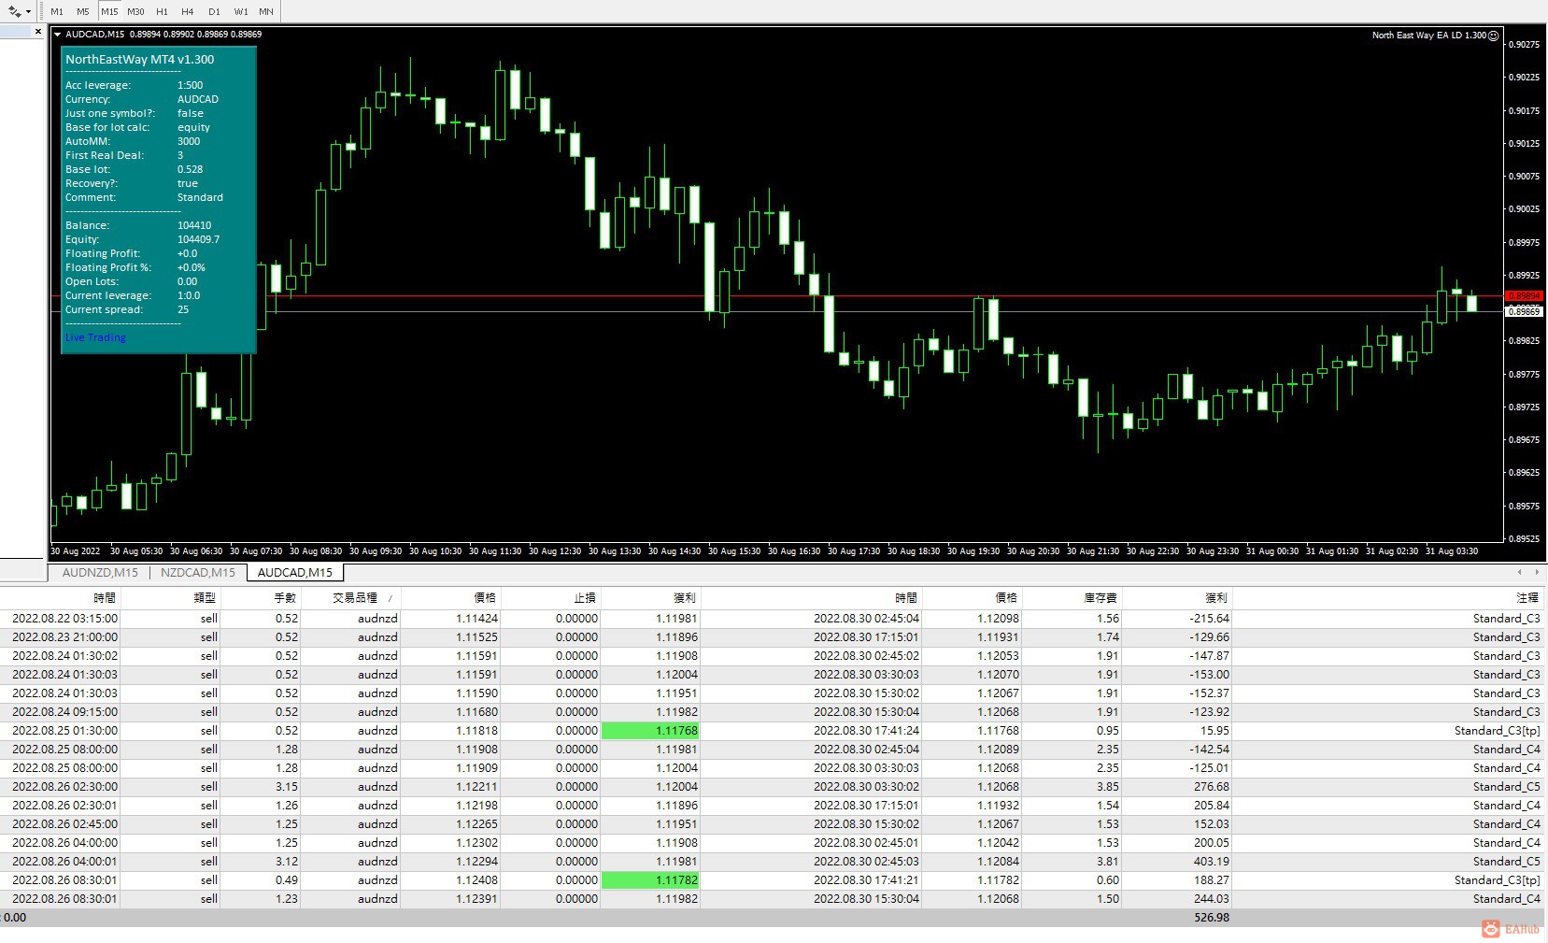Click the swap cell 0.60

tap(1108, 880)
